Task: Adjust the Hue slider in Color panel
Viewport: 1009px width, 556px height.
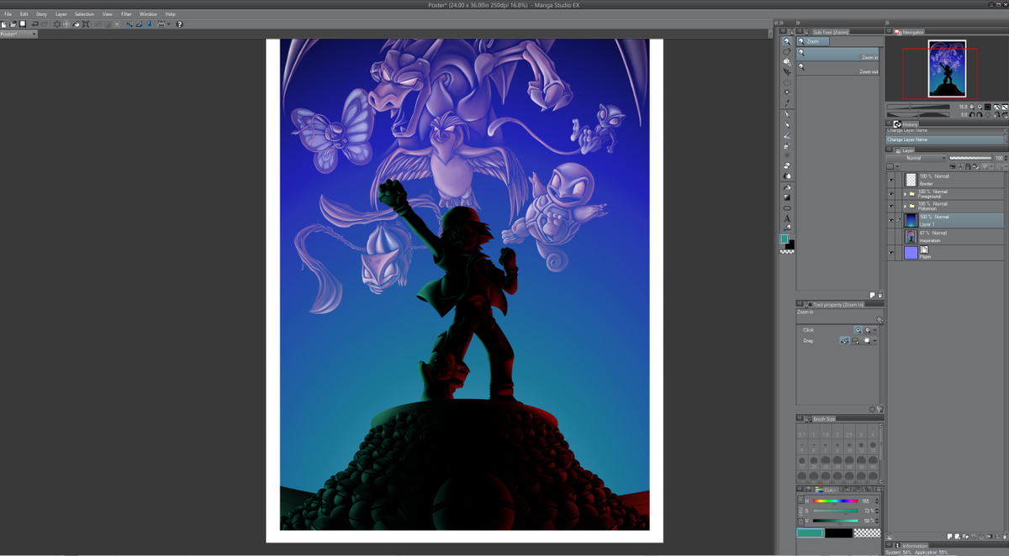Action: pyautogui.click(x=836, y=501)
